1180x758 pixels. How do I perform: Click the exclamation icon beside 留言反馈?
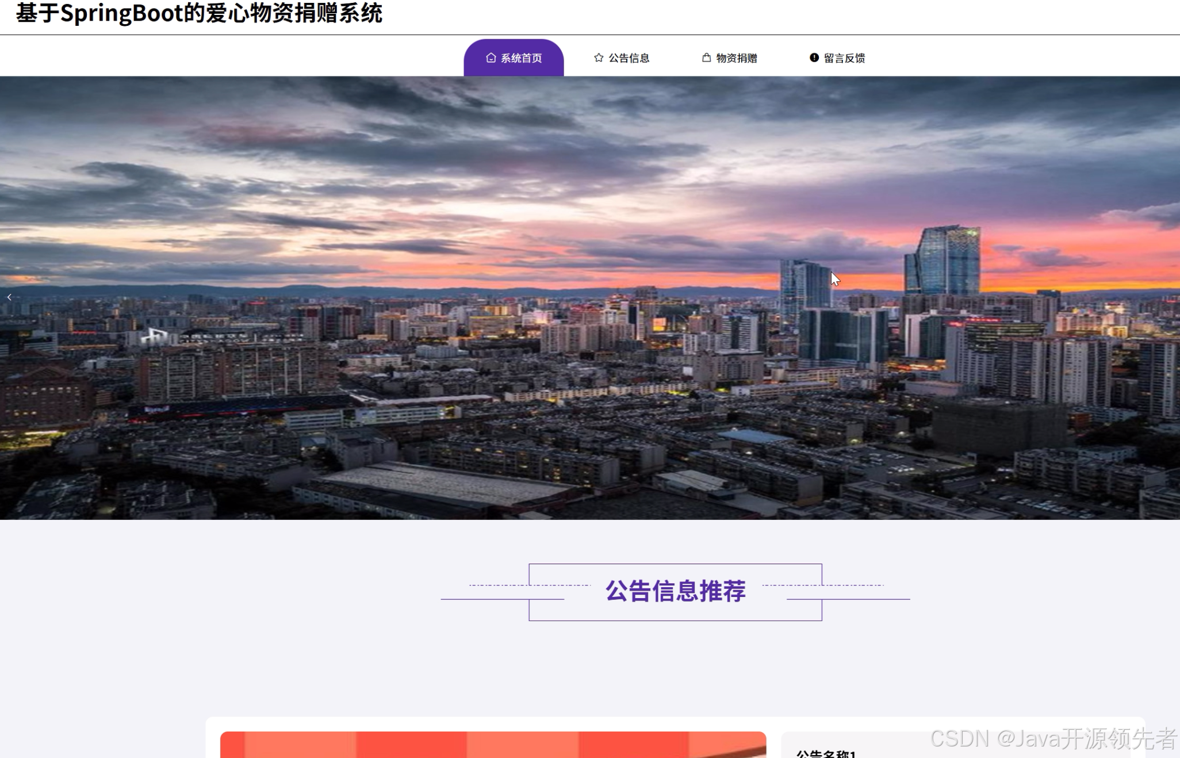click(x=814, y=57)
